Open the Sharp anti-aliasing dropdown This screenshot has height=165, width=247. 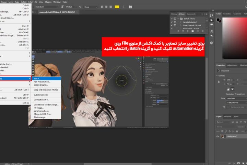(91, 7)
